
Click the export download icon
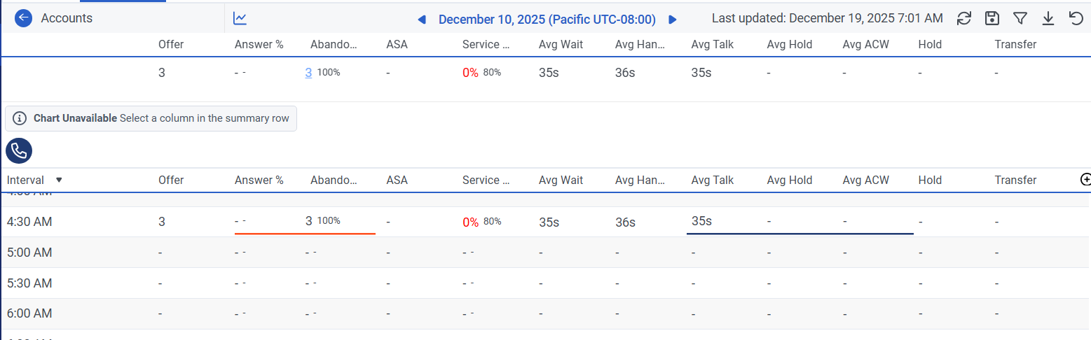coord(1048,18)
